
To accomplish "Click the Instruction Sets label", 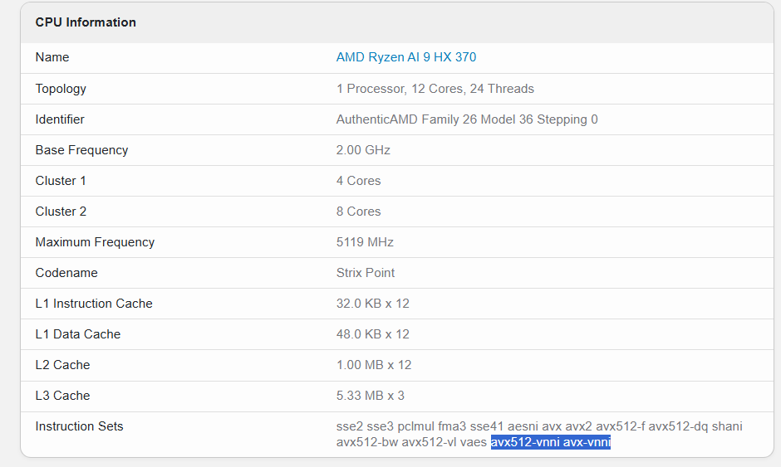I will (x=79, y=426).
